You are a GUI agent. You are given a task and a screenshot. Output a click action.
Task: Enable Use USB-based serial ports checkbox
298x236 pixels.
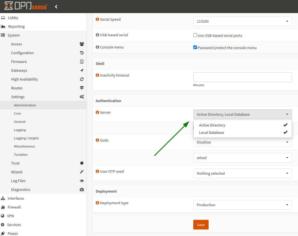point(195,35)
